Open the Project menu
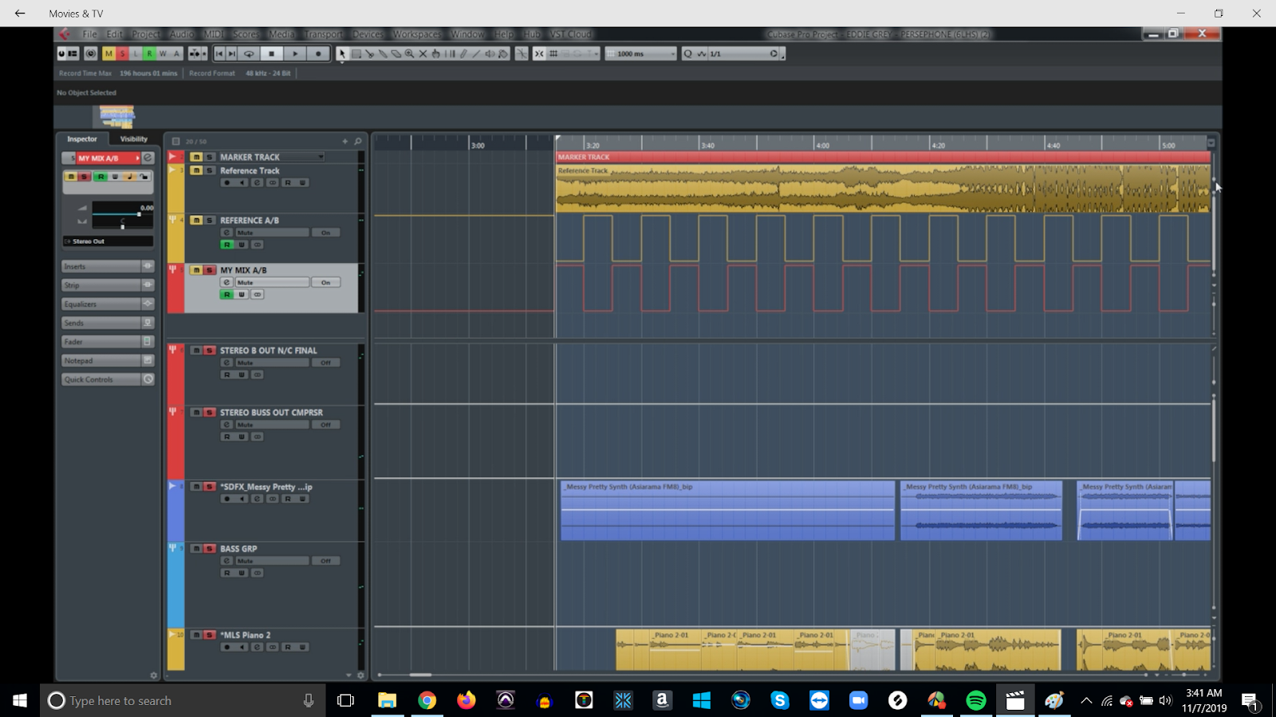1276x717 pixels. click(145, 34)
